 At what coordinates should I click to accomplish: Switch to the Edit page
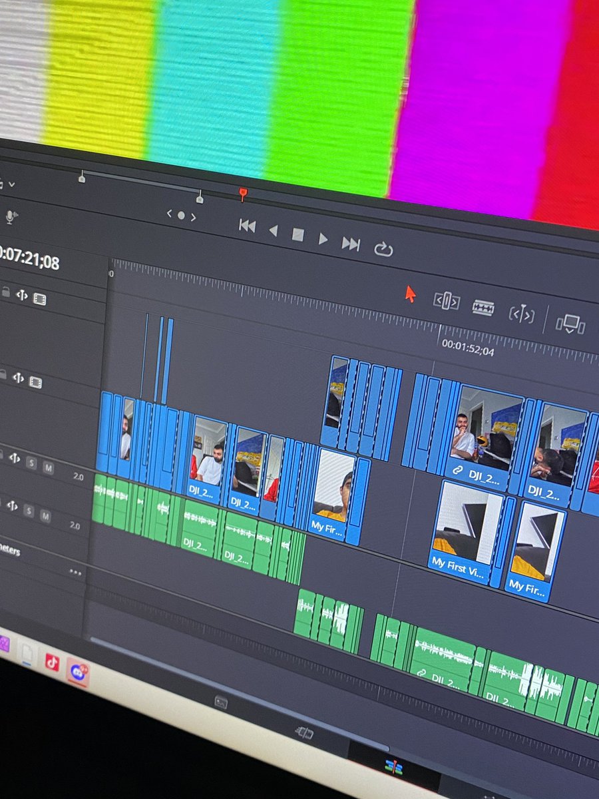(x=394, y=767)
